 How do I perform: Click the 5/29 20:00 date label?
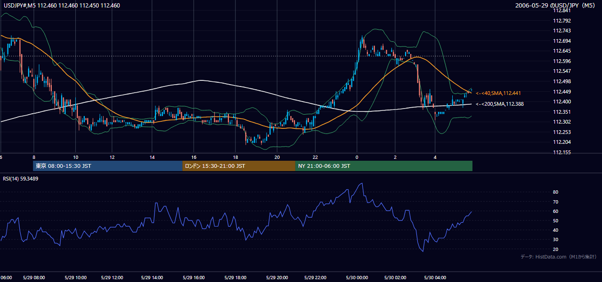point(277,277)
